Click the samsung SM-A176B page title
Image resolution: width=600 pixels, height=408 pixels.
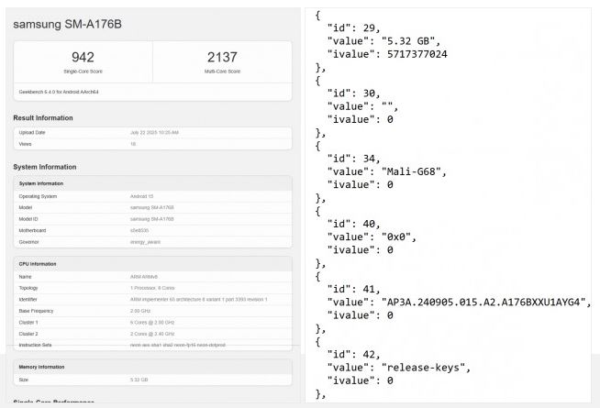67,24
